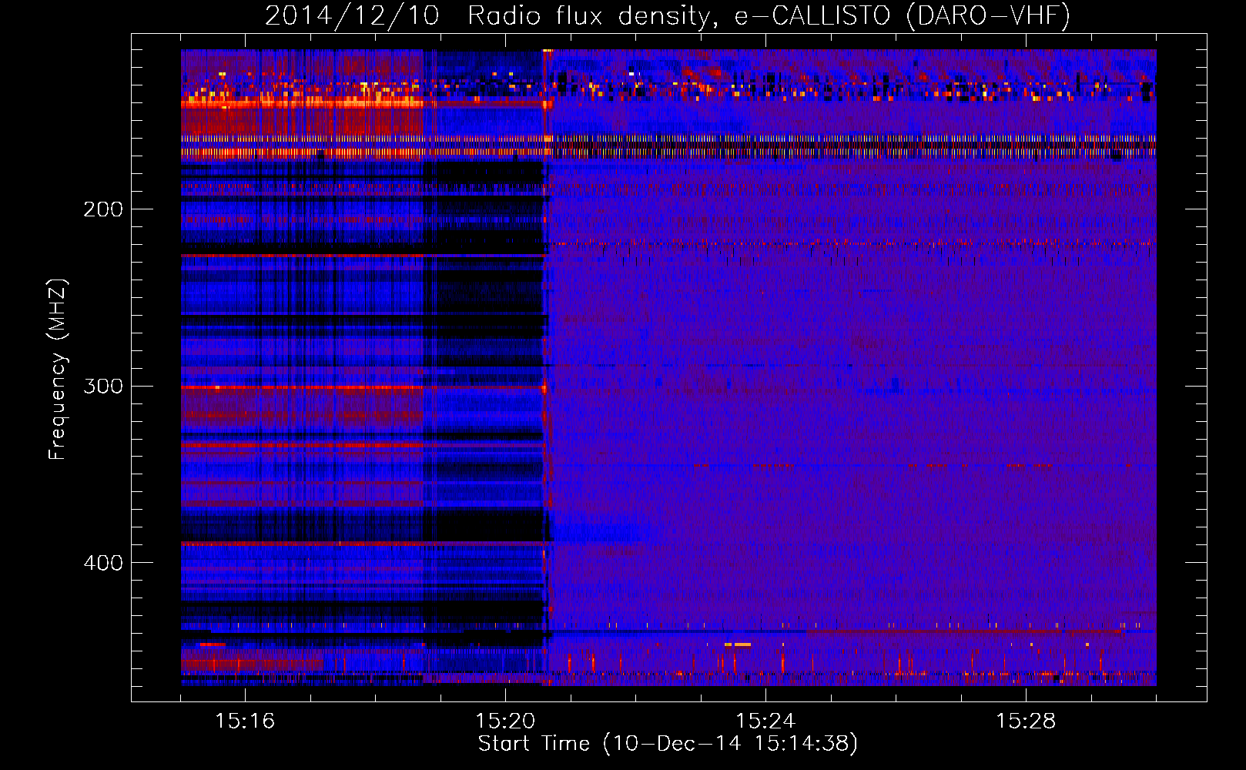
Task: Click the 200 frequency tick label
Action: [x=102, y=209]
